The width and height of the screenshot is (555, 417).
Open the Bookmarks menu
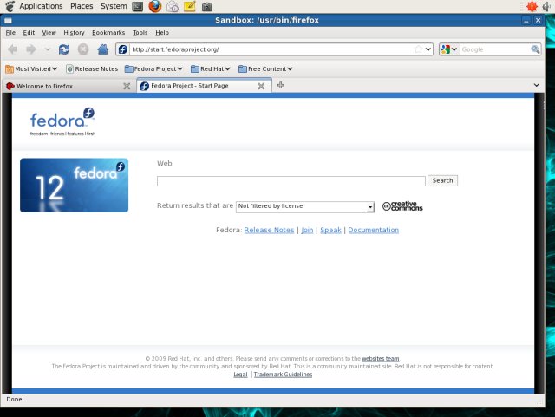tap(108, 32)
